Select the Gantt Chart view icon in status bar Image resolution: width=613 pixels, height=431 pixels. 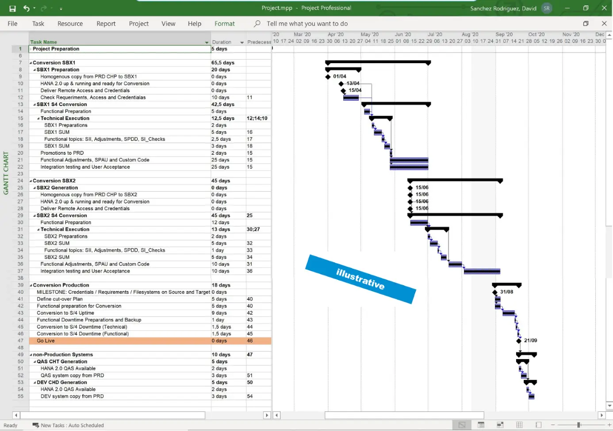461,425
